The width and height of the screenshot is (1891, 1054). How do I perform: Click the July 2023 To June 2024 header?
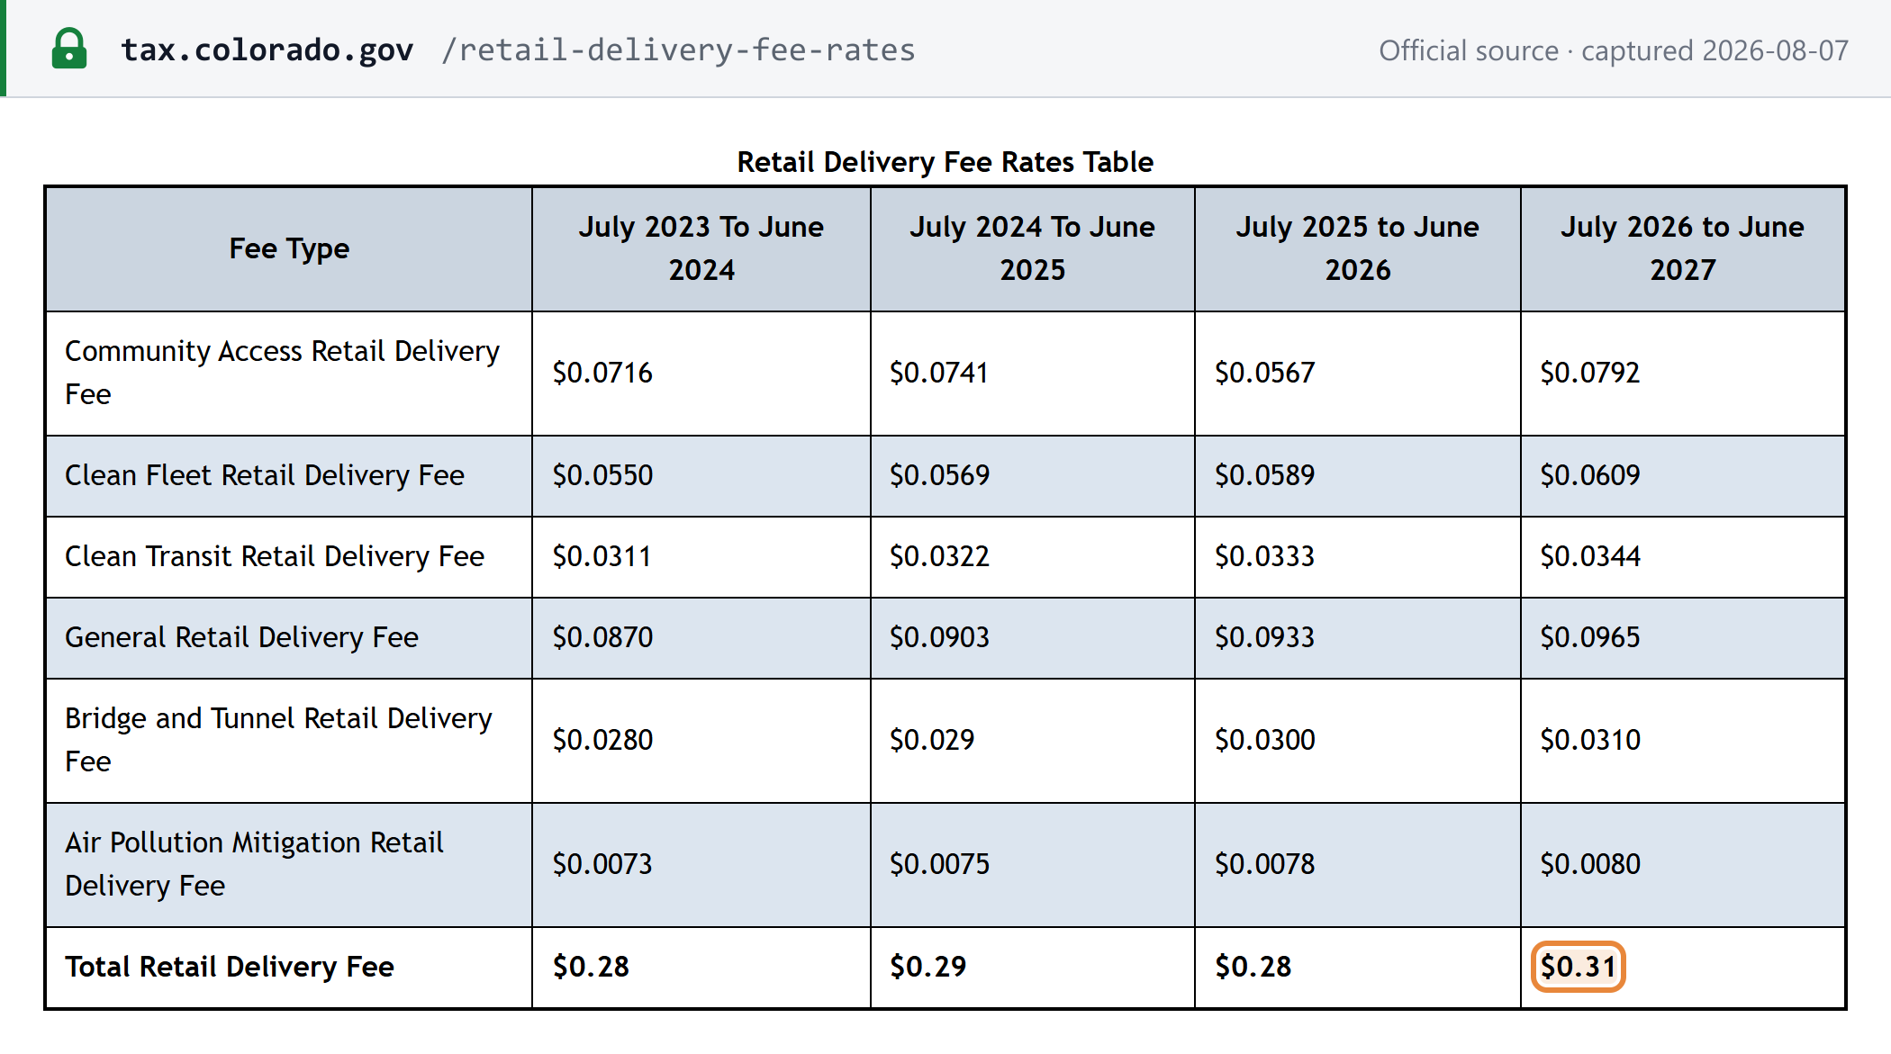[x=701, y=248]
